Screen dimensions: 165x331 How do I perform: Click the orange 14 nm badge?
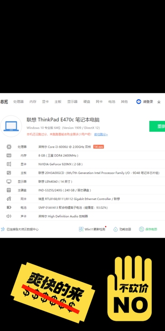[98, 147]
